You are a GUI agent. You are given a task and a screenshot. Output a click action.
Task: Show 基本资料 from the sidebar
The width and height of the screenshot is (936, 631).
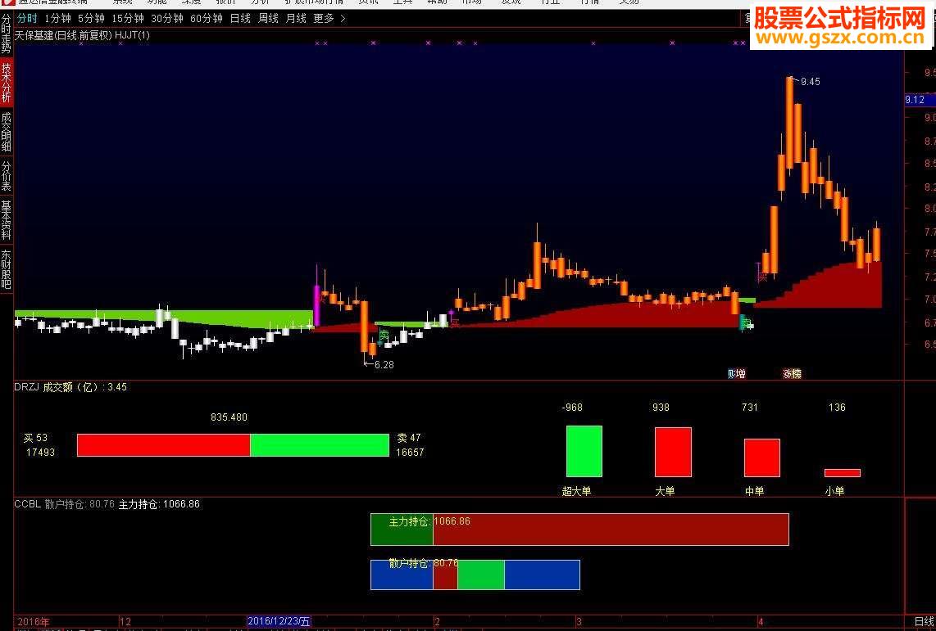point(6,220)
